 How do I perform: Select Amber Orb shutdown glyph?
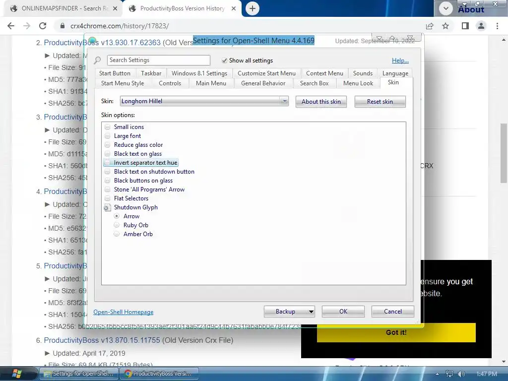(117, 234)
